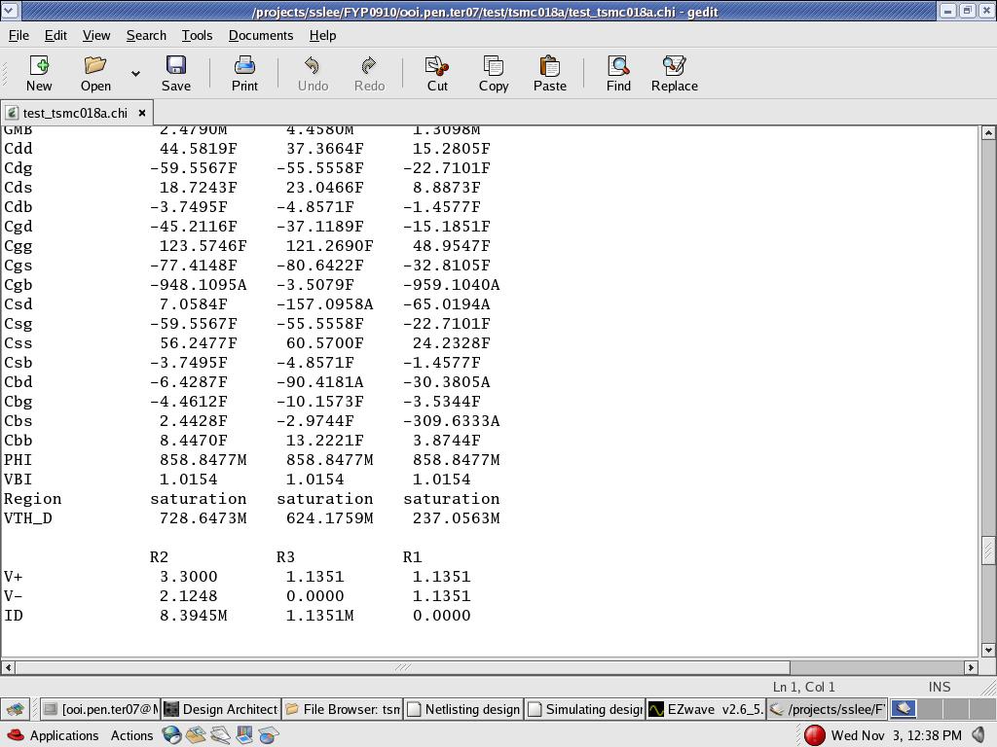Click the Region row label
The image size is (997, 747).
33,499
